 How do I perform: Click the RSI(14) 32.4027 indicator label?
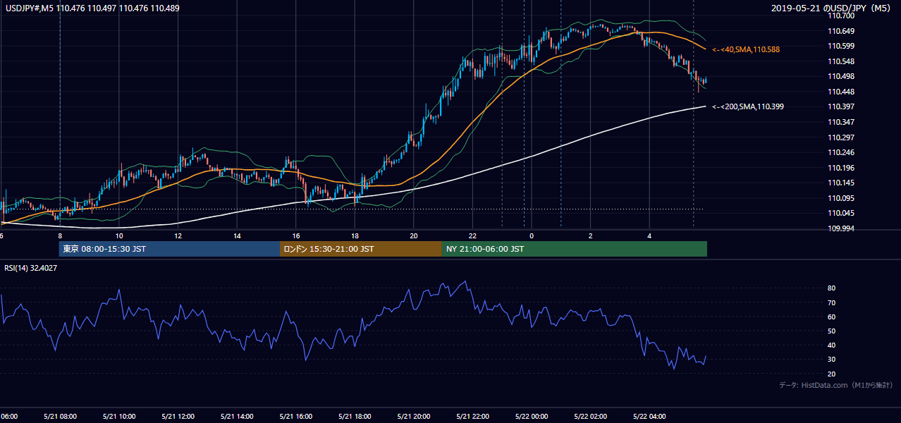[31, 268]
